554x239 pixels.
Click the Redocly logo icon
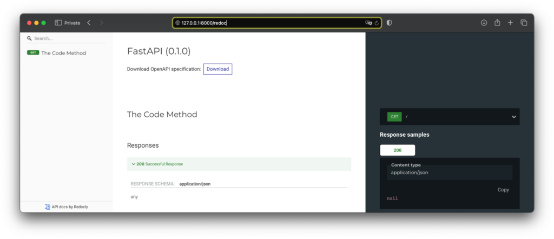pyautogui.click(x=48, y=207)
